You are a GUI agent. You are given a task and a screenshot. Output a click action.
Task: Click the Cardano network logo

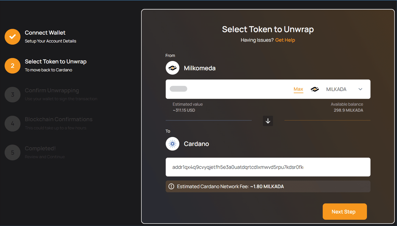172,144
